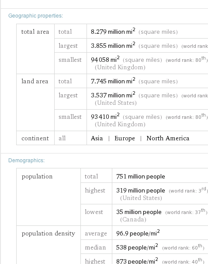The image size is (208, 264).
Task: Click the total area row label
Action: point(35,32)
